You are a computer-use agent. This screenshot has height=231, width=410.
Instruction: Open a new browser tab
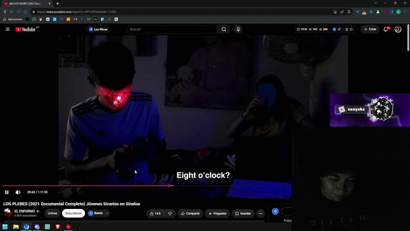(58, 4)
